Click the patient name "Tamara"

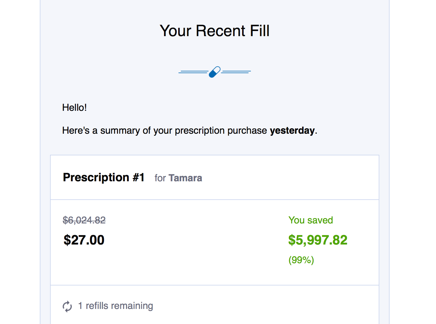pyautogui.click(x=185, y=178)
